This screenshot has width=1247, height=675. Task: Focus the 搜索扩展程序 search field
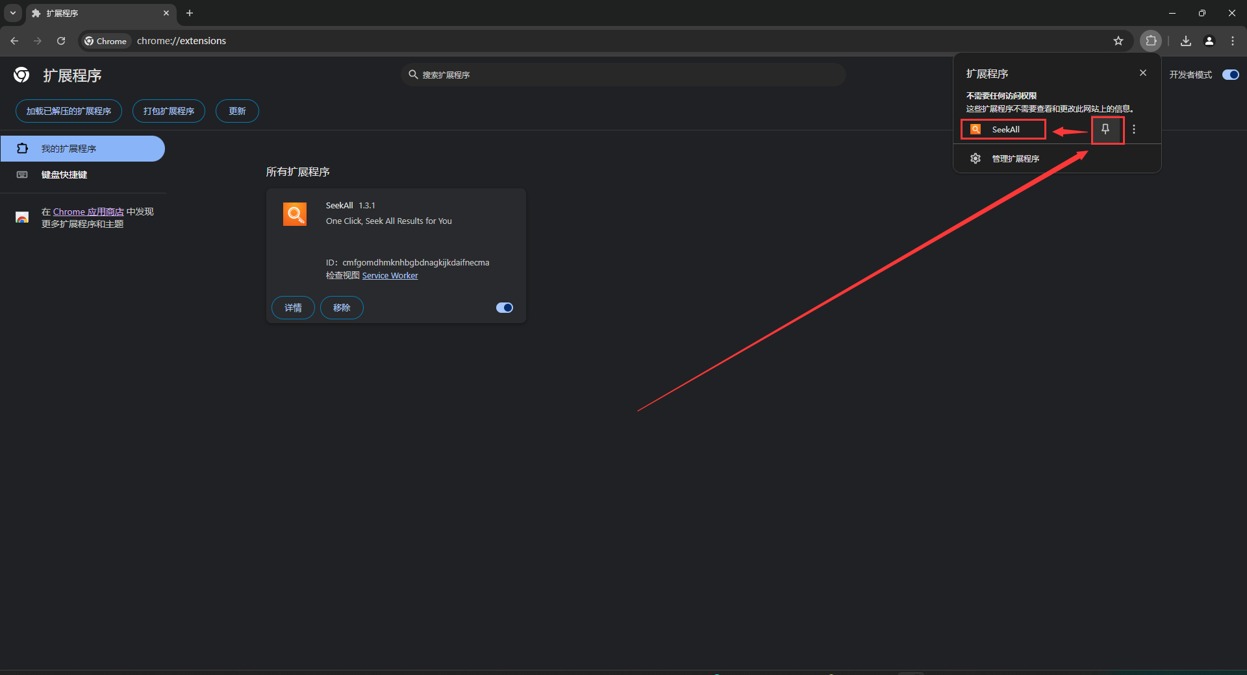click(623, 75)
